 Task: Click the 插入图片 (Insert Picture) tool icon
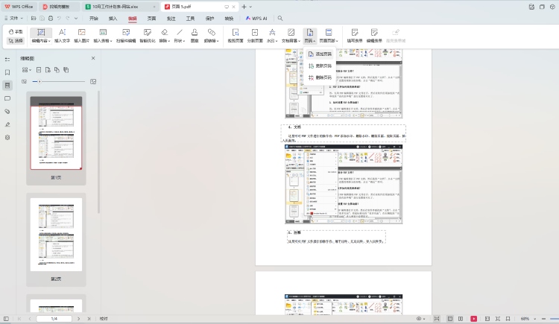click(x=81, y=32)
